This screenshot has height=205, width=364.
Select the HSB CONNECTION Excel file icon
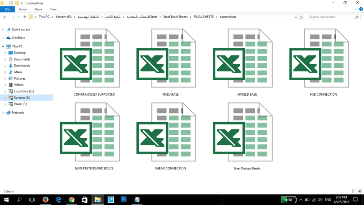click(319, 58)
